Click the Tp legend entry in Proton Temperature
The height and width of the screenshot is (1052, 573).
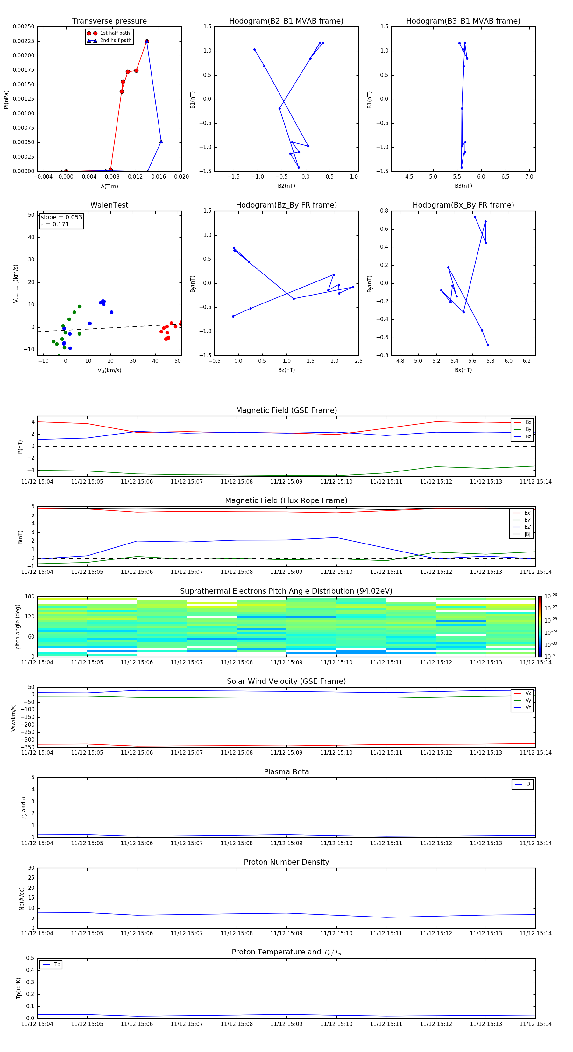(x=51, y=965)
